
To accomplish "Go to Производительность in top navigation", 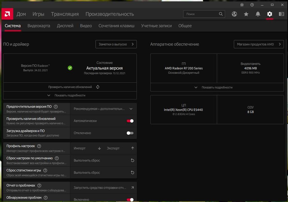I will tap(110, 14).
